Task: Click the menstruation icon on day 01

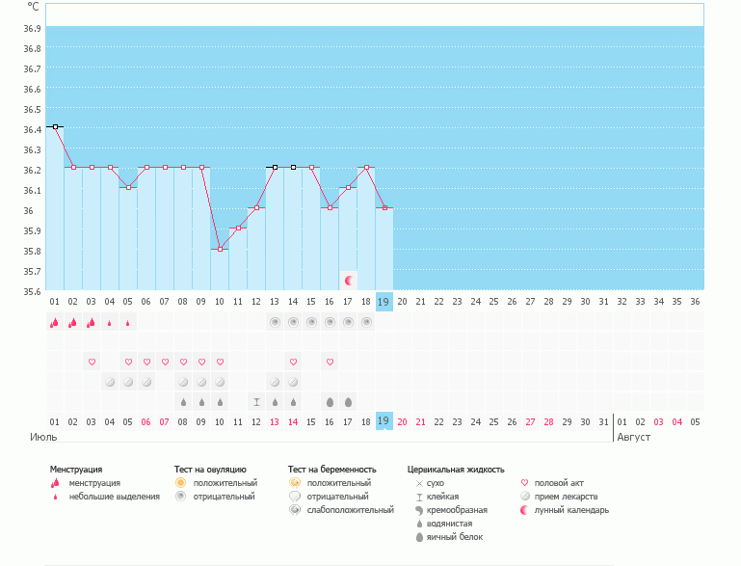Action: click(x=55, y=323)
